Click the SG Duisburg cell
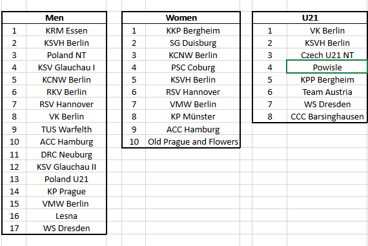The height and width of the screenshot is (246, 368). tap(192, 43)
